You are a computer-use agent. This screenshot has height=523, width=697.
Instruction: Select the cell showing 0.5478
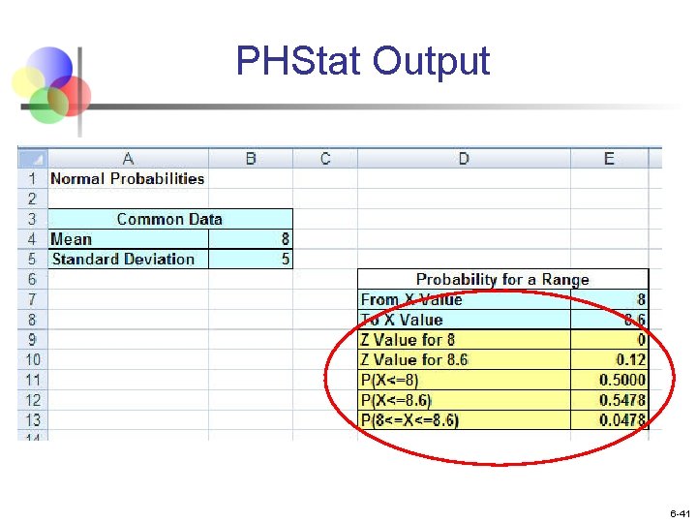610,400
